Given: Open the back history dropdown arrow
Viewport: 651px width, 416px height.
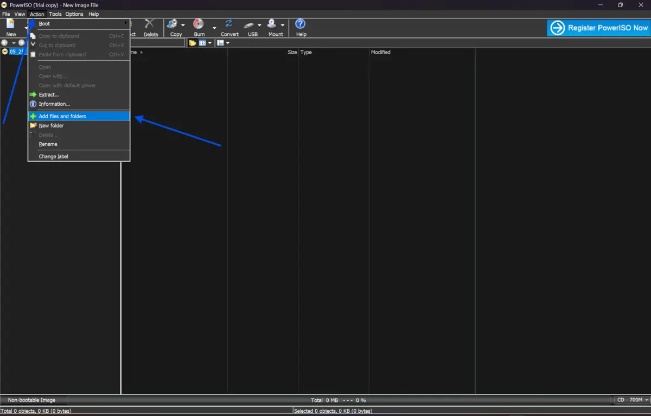Looking at the screenshot, I should tap(14, 43).
